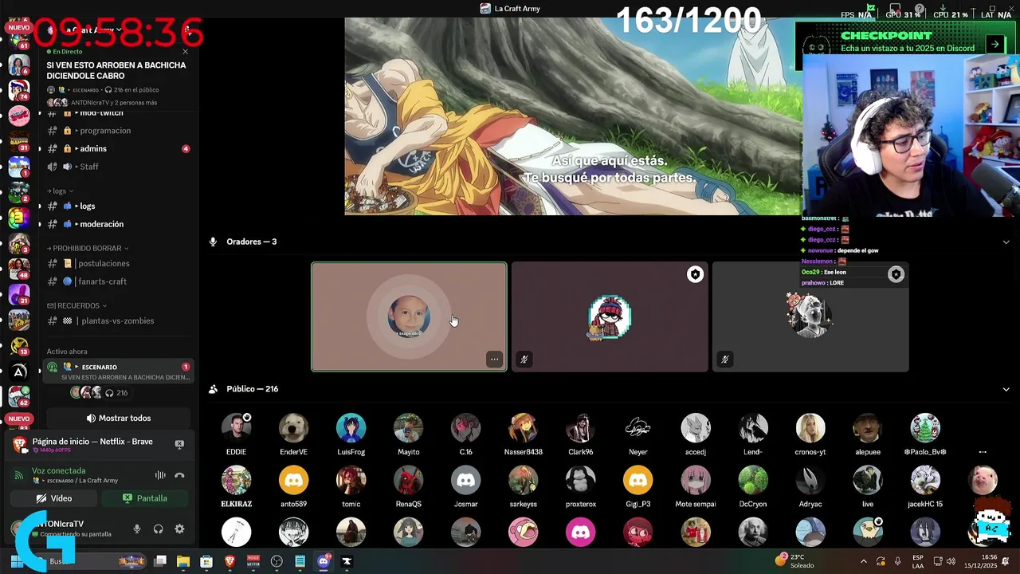
Task: Open Windows Task View button
Action: [160, 561]
